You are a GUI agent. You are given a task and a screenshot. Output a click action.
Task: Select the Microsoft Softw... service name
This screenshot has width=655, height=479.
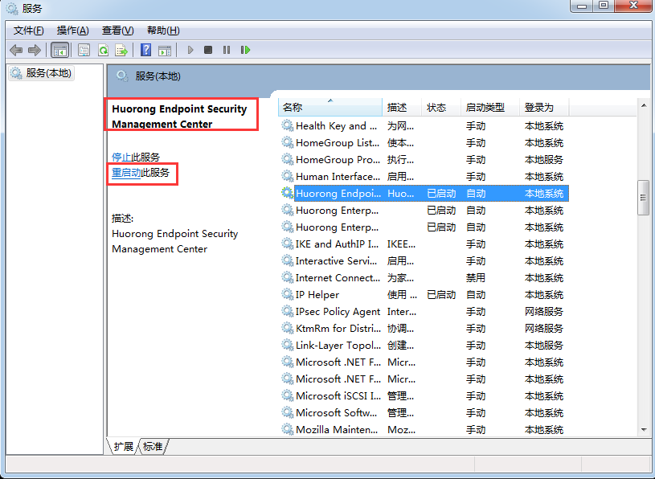click(336, 413)
